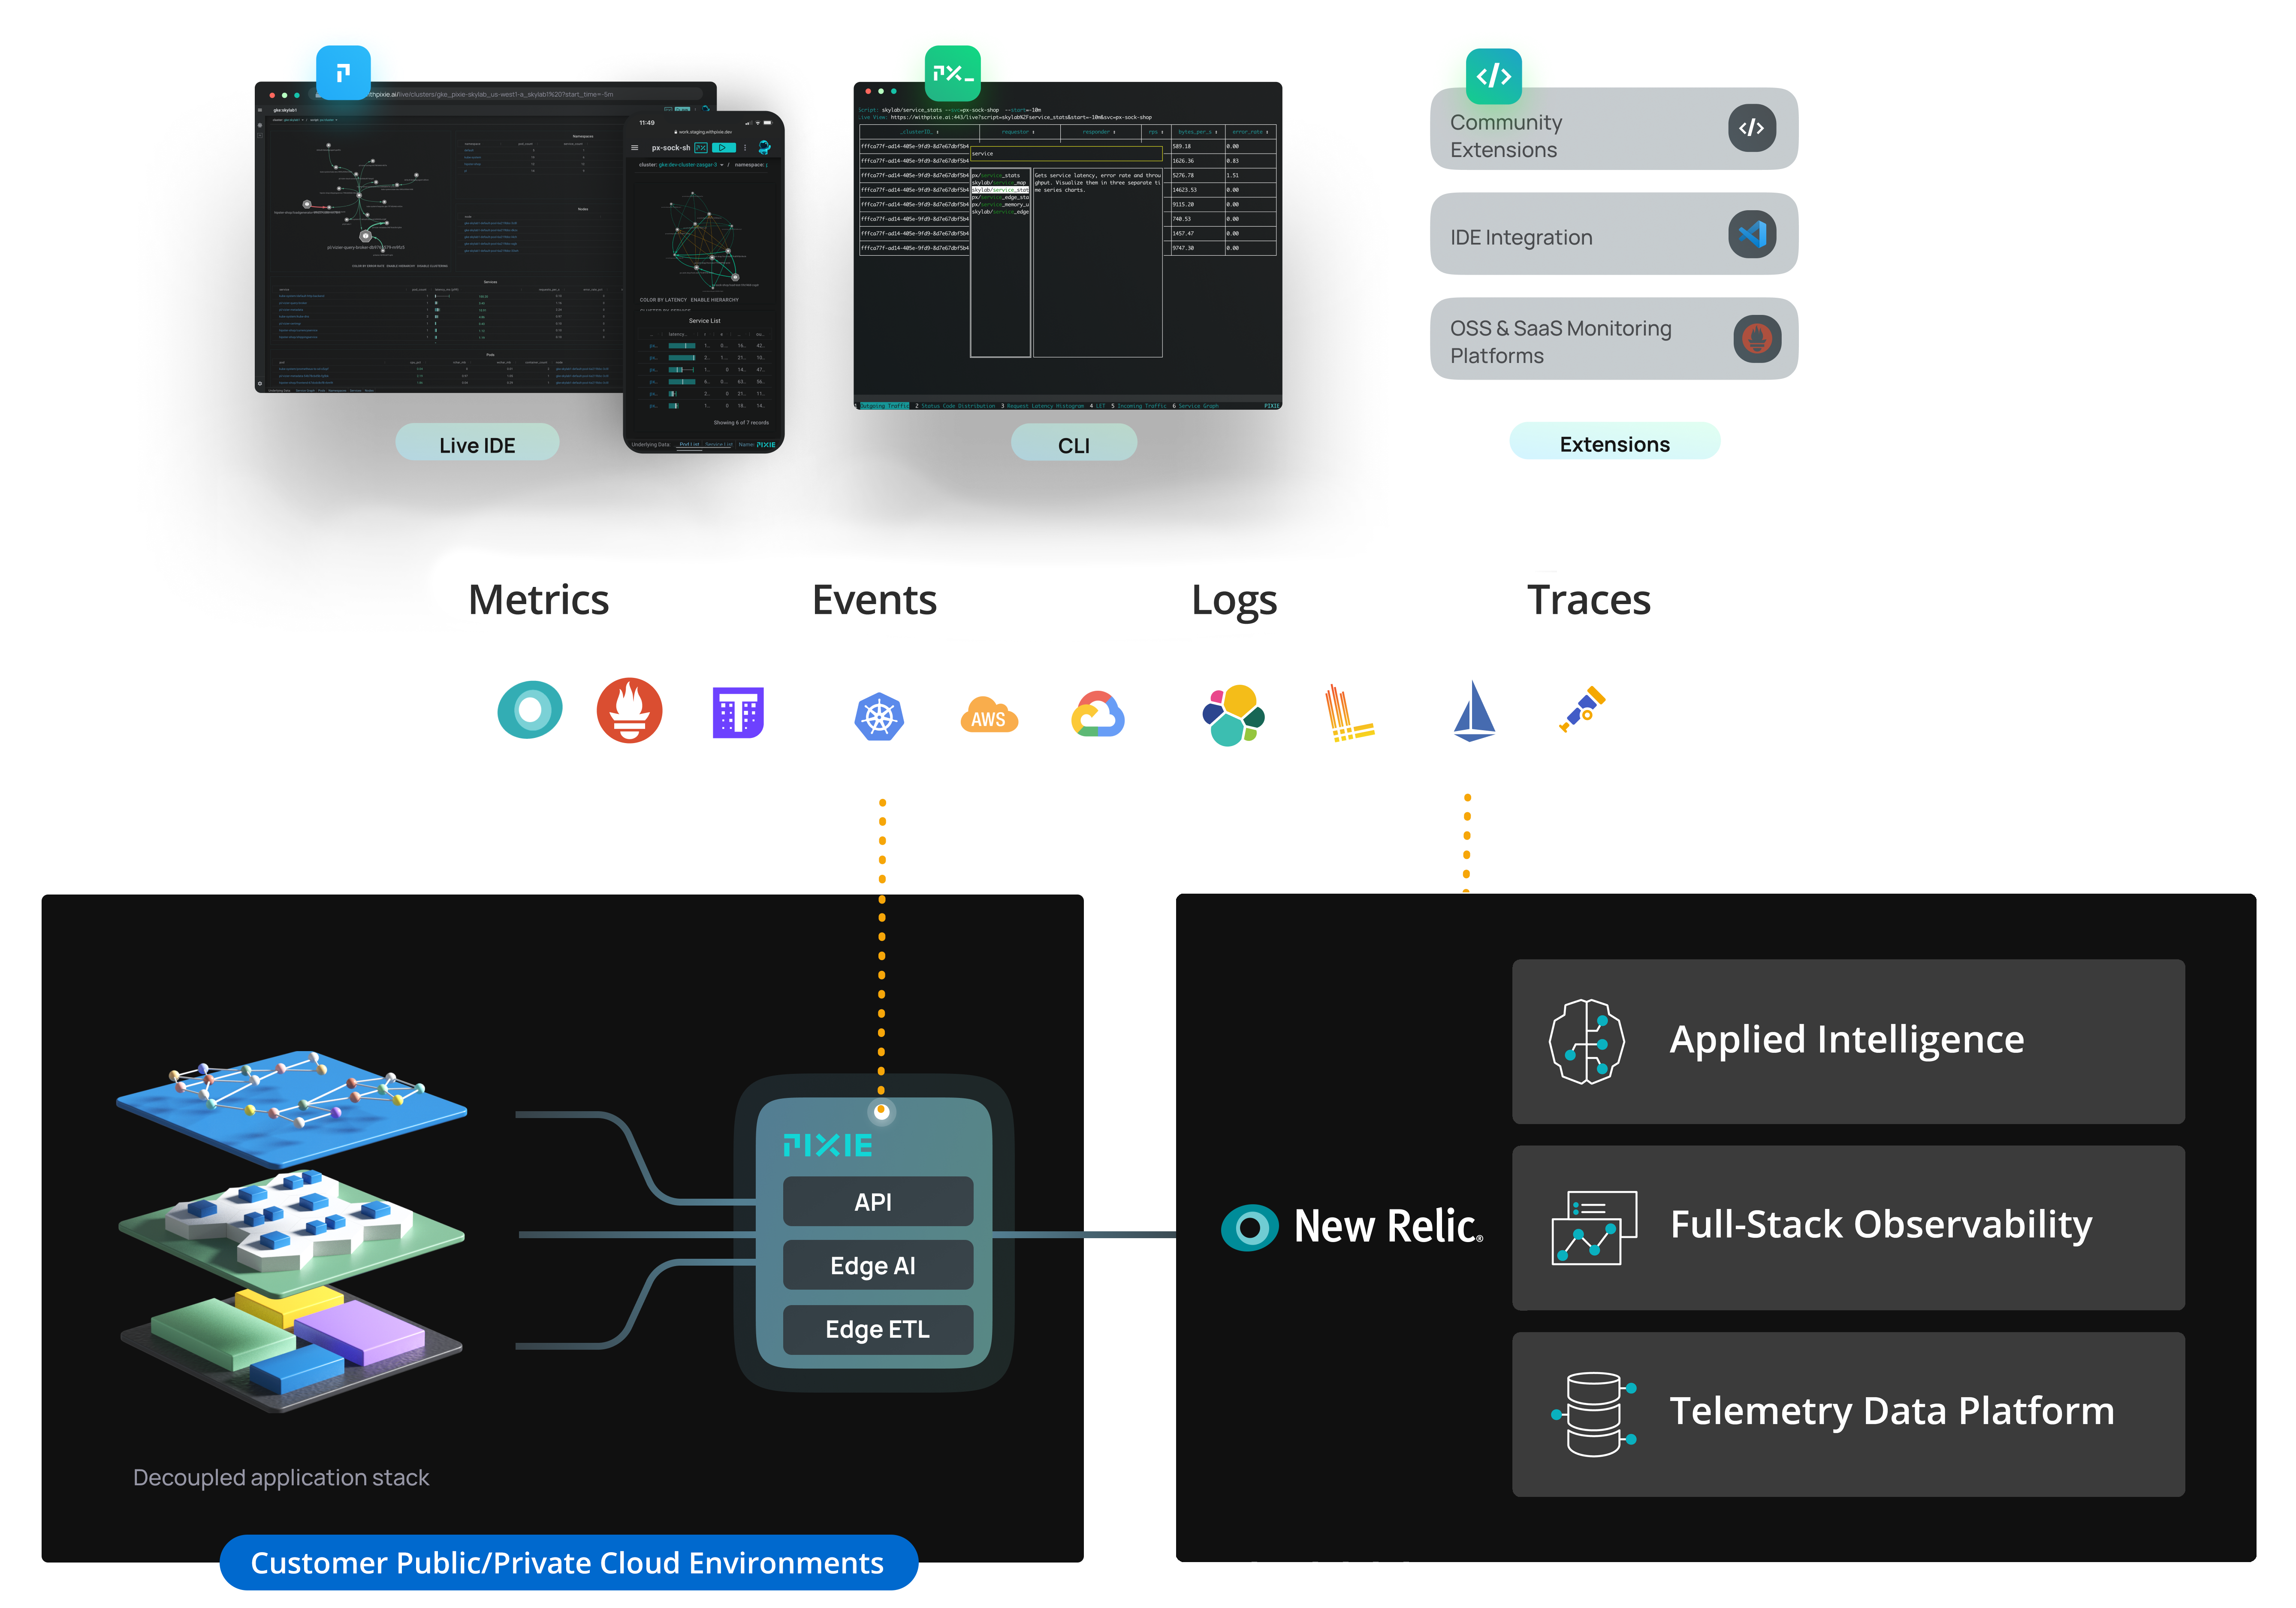This screenshot has width=2296, height=1608.
Task: Select the OpenTelemetry telescope icon
Action: coord(1581,709)
